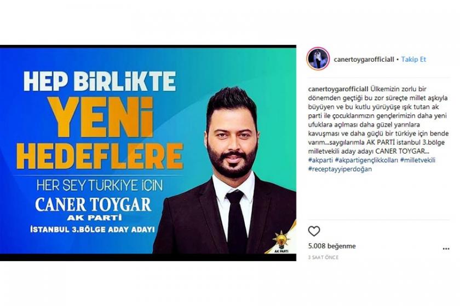Click the HER ŞEY TÜRKİYE İÇİN slogan
The image size is (460, 306).
[100, 186]
